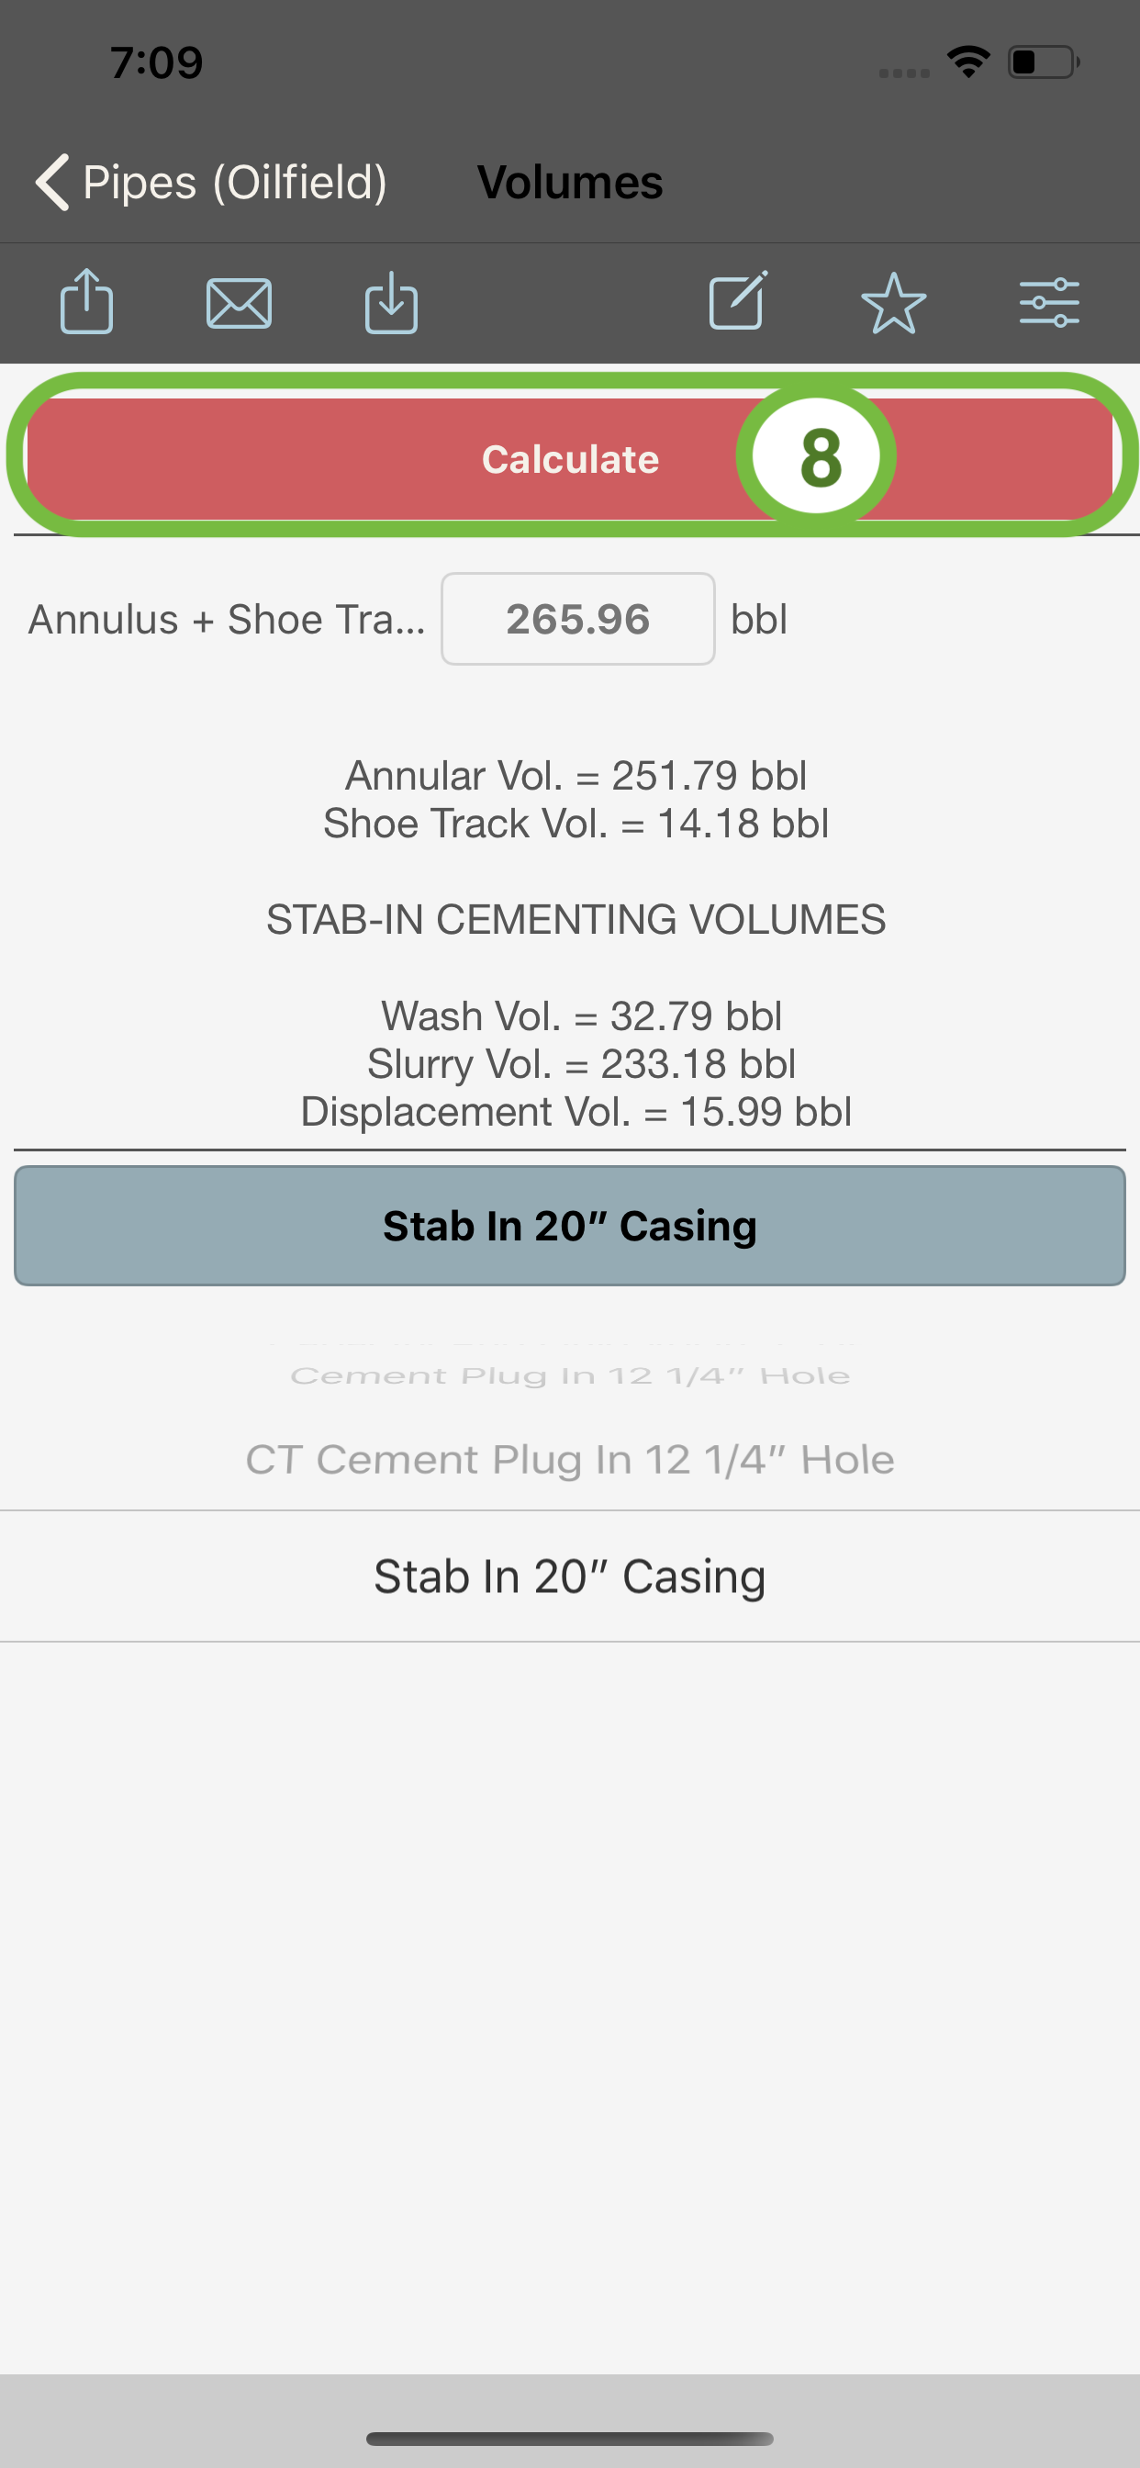This screenshot has width=1140, height=2468.
Task: Open the email envelope icon
Action: click(239, 304)
